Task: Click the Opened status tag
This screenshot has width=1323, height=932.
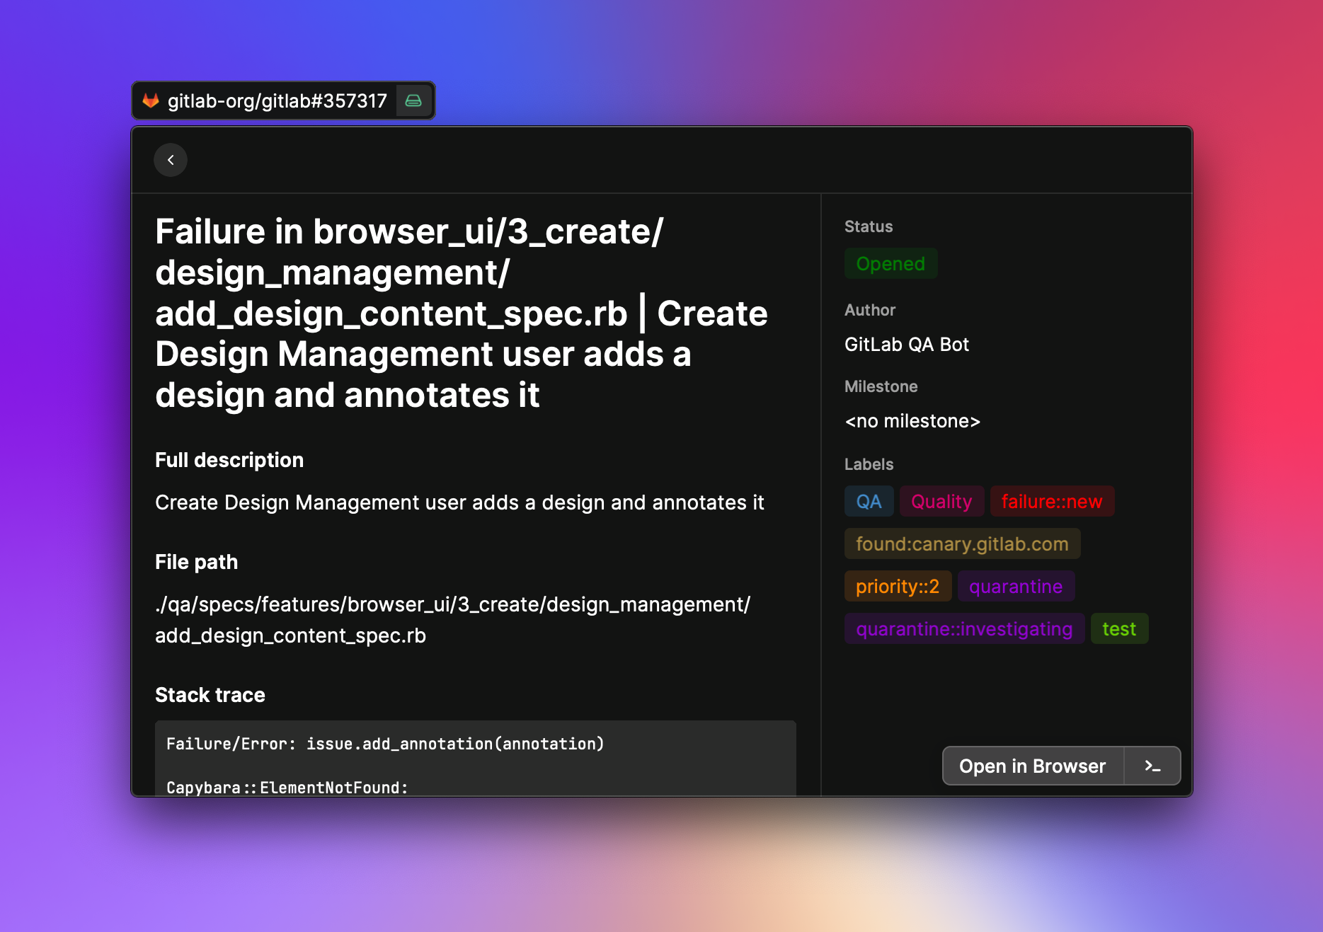Action: [x=890, y=263]
